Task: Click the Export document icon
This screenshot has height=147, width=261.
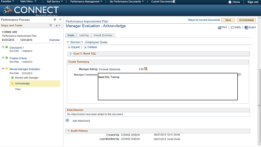Action: pos(246,27)
